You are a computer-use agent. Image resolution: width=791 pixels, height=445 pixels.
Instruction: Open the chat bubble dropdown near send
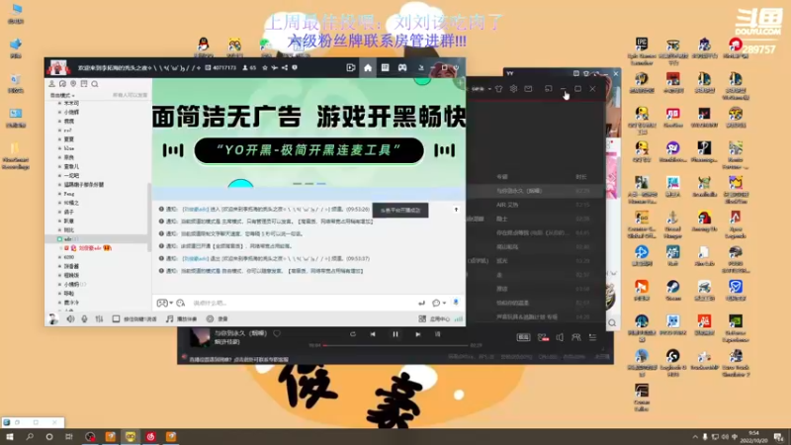[x=438, y=303]
